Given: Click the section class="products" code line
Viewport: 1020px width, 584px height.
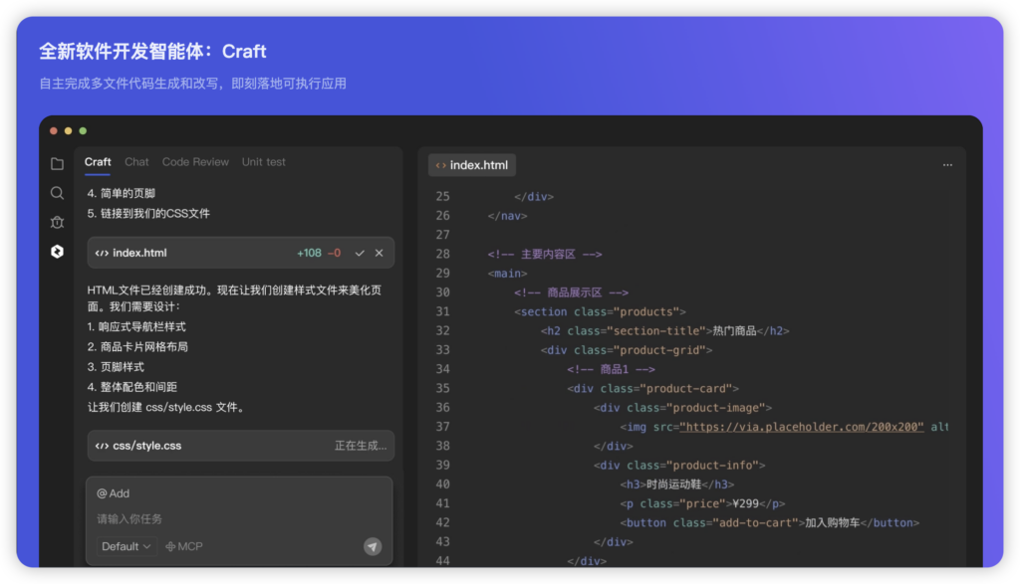Looking at the screenshot, I should [600, 311].
